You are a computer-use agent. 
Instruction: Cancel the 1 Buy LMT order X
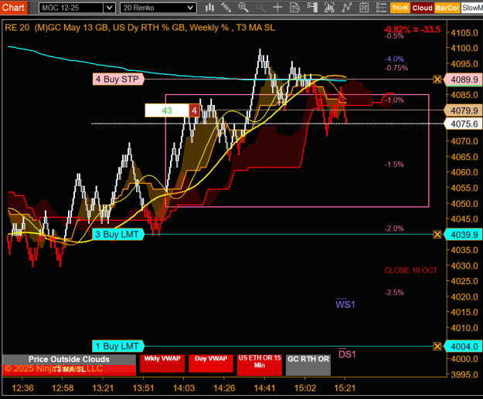(x=437, y=347)
